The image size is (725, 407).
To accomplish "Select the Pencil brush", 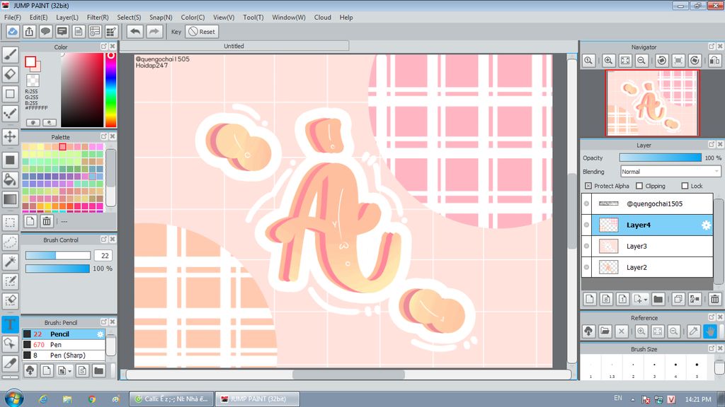I will click(x=64, y=334).
